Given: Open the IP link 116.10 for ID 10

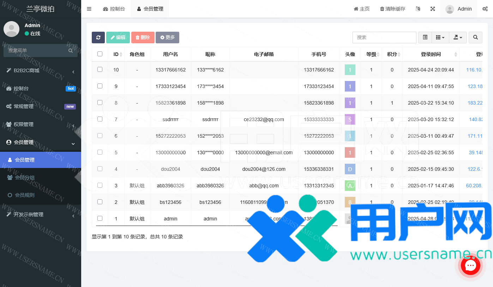Looking at the screenshot, I should (474, 70).
